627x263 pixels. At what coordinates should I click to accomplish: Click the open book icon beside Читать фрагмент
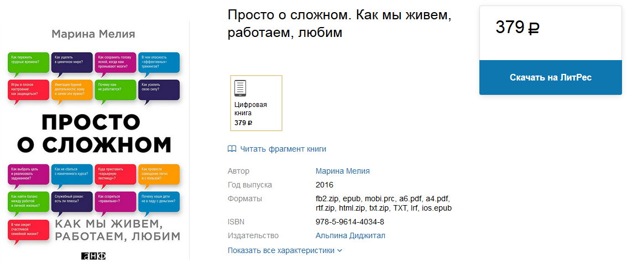(x=232, y=149)
